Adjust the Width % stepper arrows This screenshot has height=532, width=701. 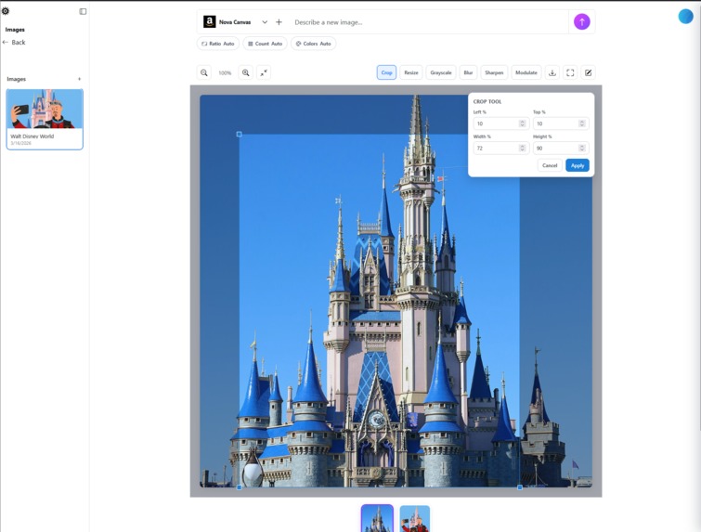522,148
